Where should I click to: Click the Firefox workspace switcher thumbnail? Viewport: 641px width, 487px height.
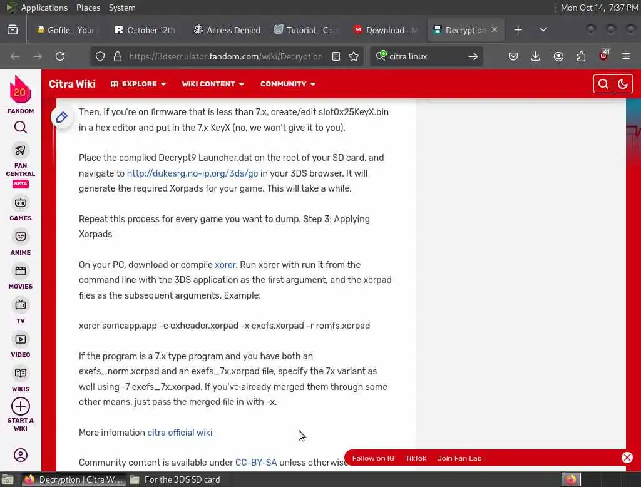coord(571,479)
